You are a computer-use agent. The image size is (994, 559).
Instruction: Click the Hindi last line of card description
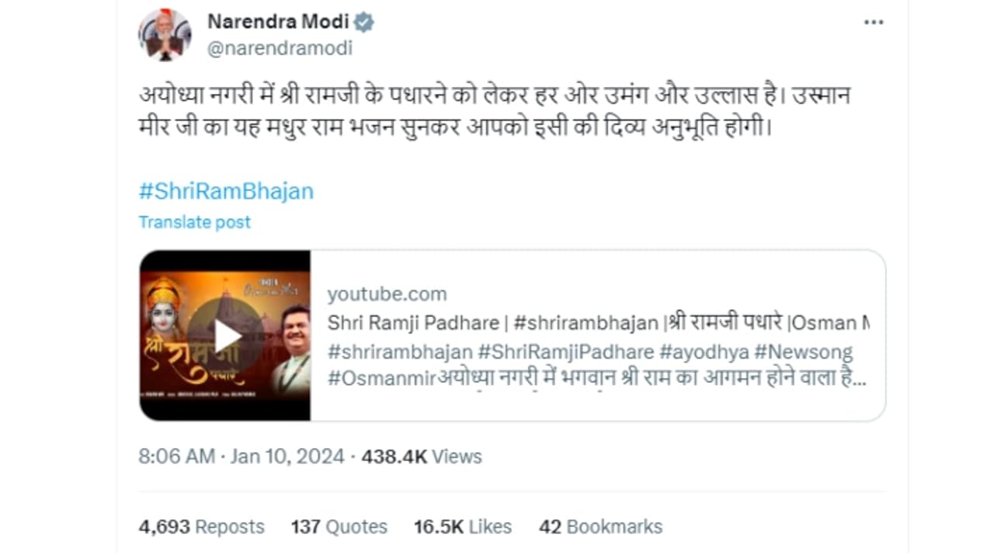[596, 380]
